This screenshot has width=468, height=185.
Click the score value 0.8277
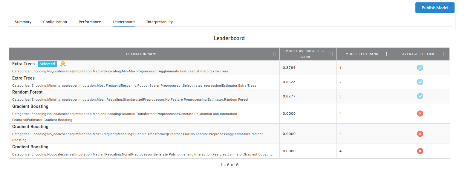[289, 96]
